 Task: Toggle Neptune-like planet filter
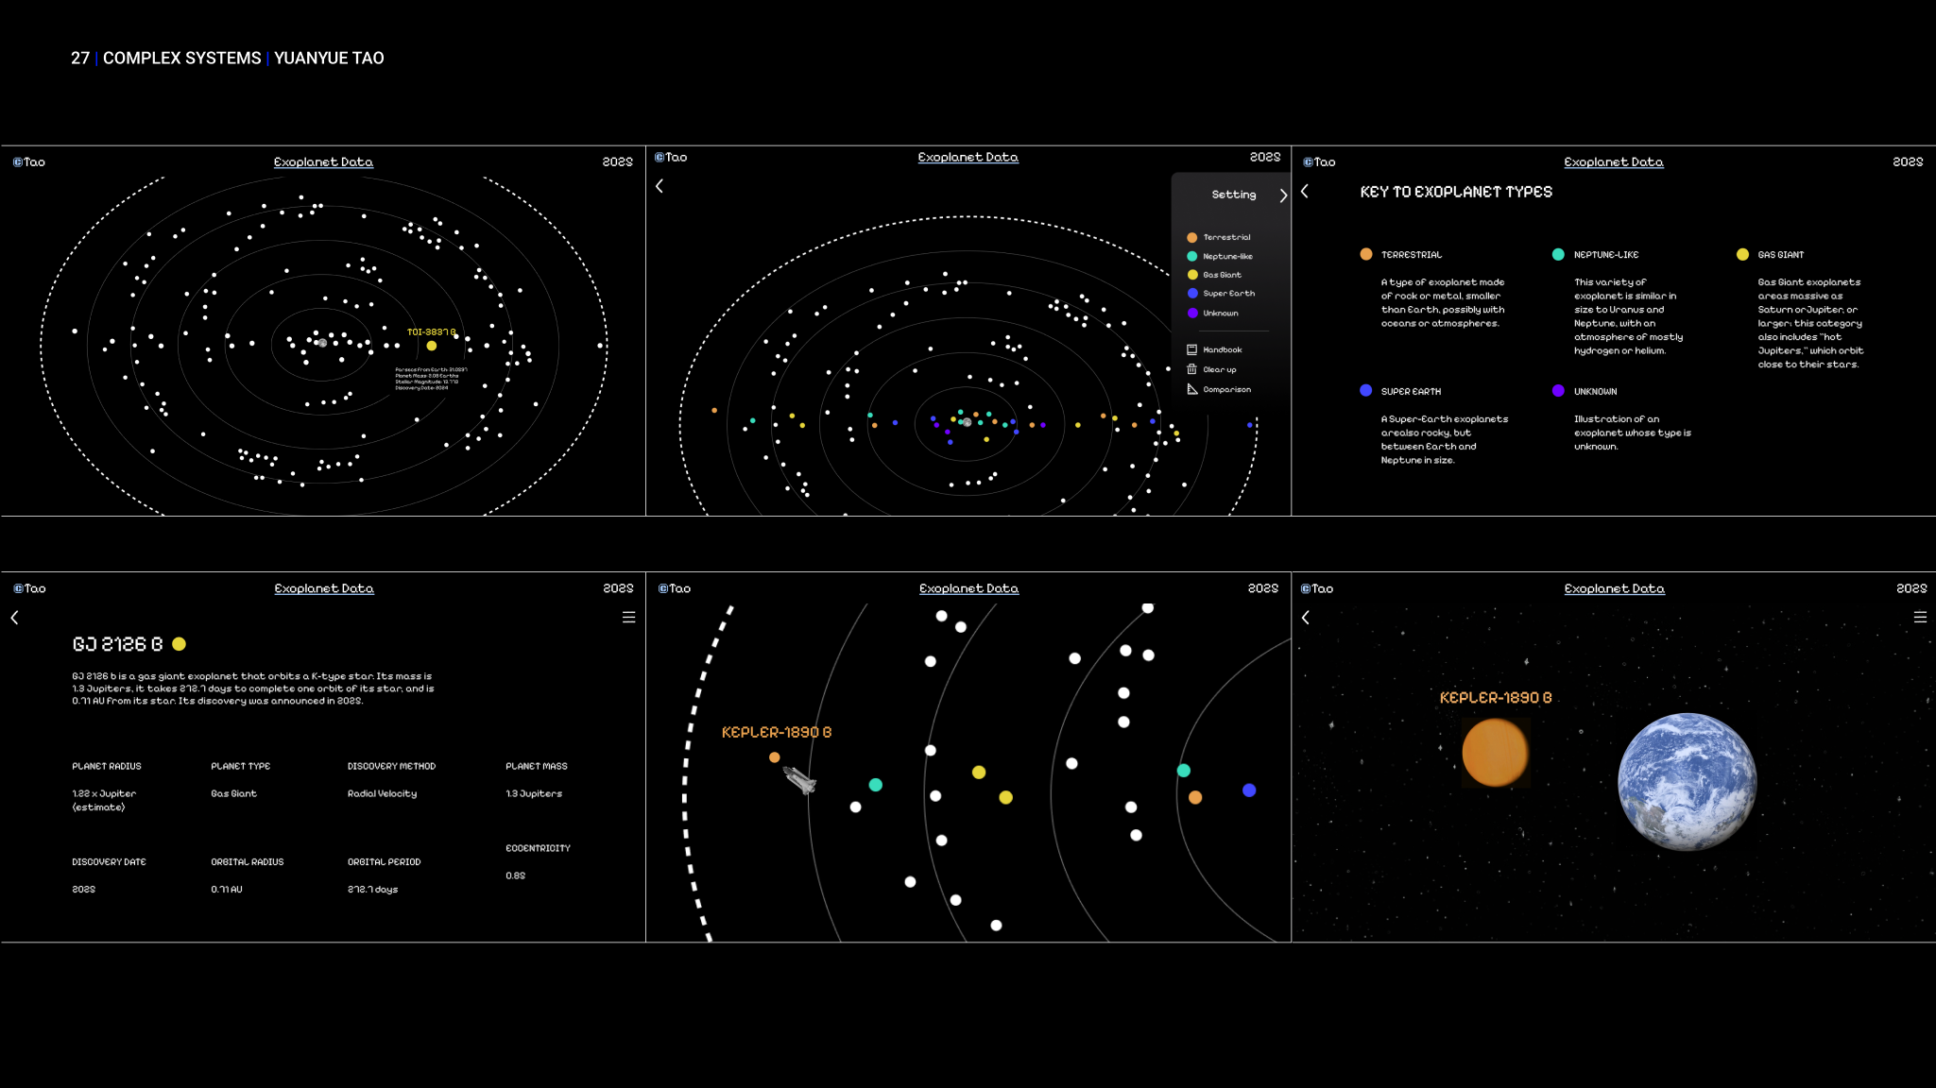pyautogui.click(x=1192, y=257)
